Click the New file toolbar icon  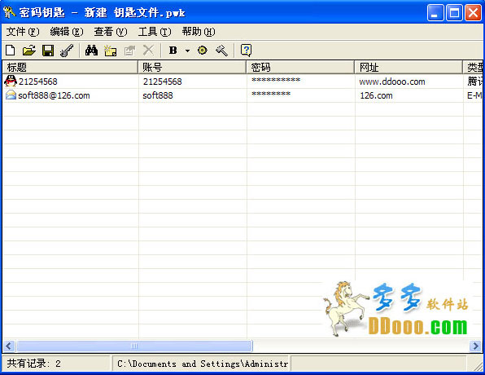coord(11,51)
